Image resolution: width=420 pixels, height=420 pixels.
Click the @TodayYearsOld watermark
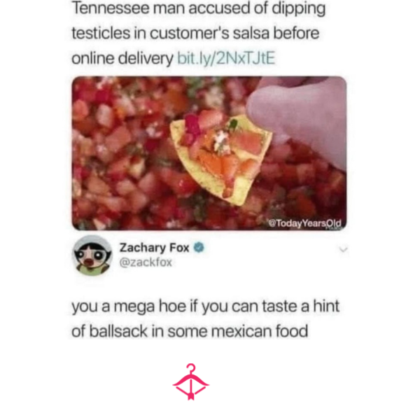point(304,223)
